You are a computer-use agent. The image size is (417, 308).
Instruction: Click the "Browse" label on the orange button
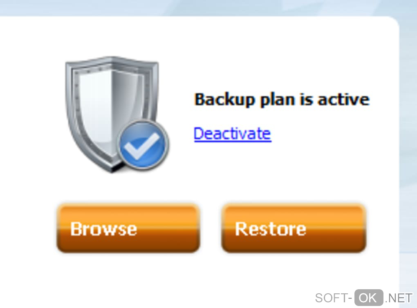[x=103, y=229]
